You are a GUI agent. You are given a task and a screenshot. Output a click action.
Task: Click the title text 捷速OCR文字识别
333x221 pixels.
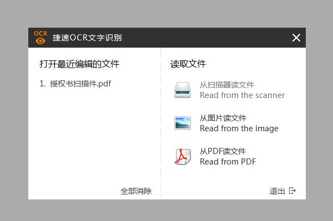pos(87,38)
